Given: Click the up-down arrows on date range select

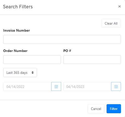Looking at the screenshot, I should (x=33, y=73).
